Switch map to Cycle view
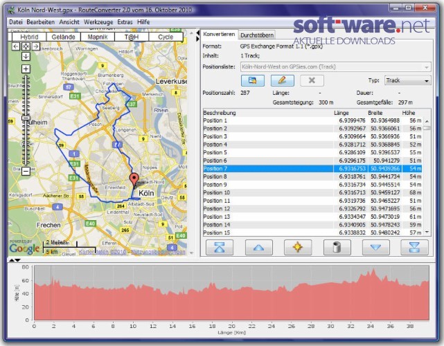Viewport: 444px width, 346px height. [x=166, y=37]
